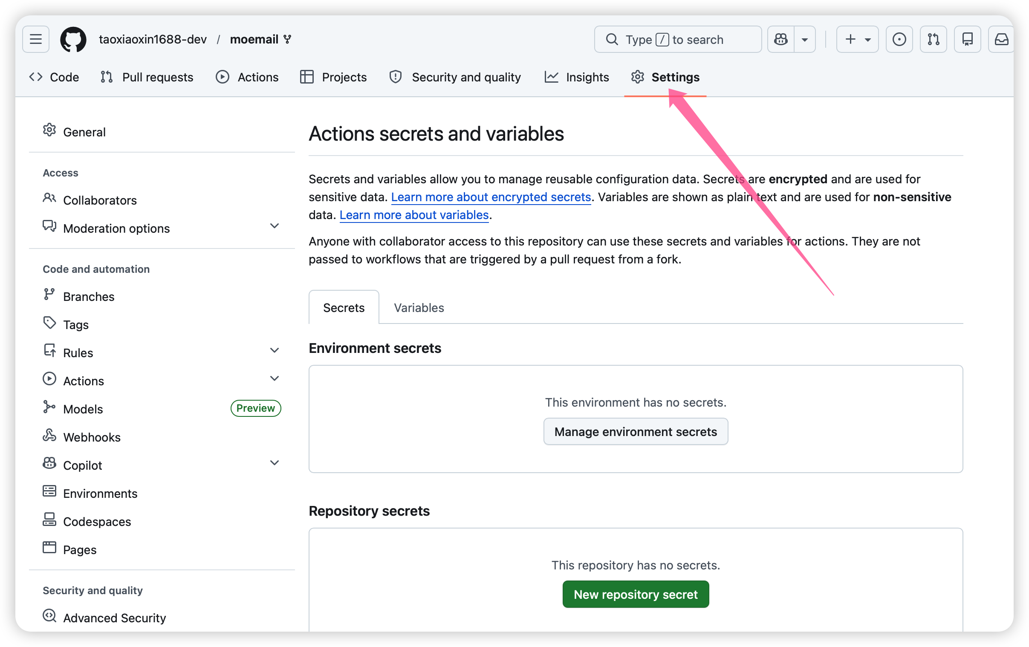Open the hamburger navigation menu
This screenshot has width=1029, height=647.
(x=36, y=39)
